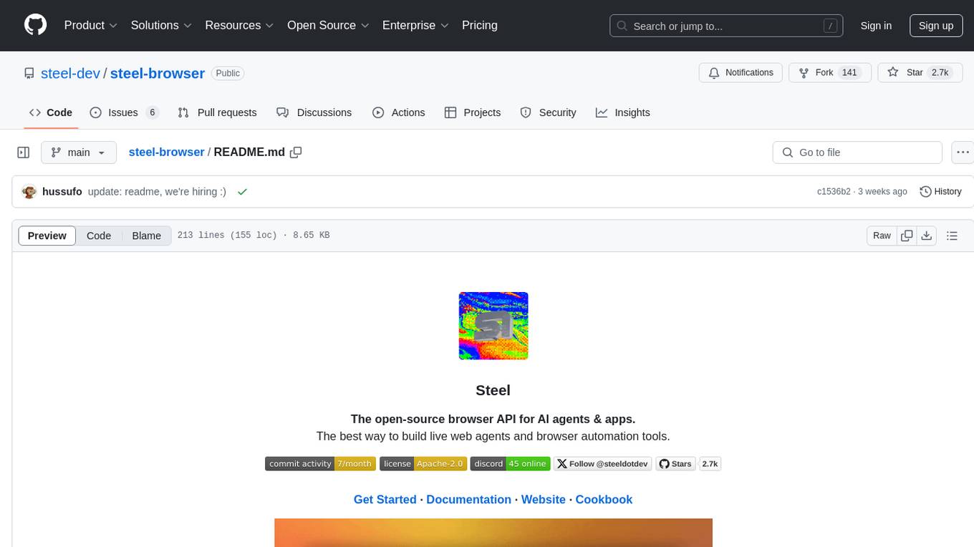Open the GitHub homepage logo
Image resolution: width=974 pixels, height=547 pixels.
[35, 25]
